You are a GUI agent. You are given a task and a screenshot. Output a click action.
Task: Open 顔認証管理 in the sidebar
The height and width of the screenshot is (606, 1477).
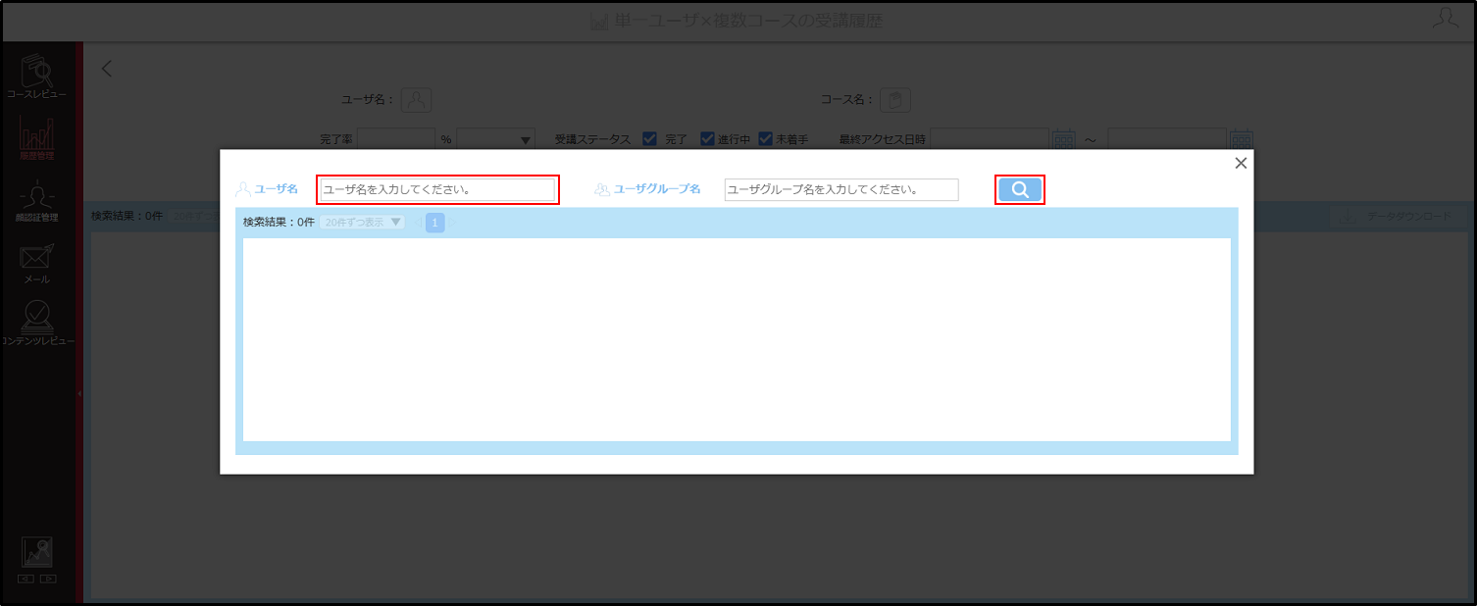pyautogui.click(x=37, y=200)
